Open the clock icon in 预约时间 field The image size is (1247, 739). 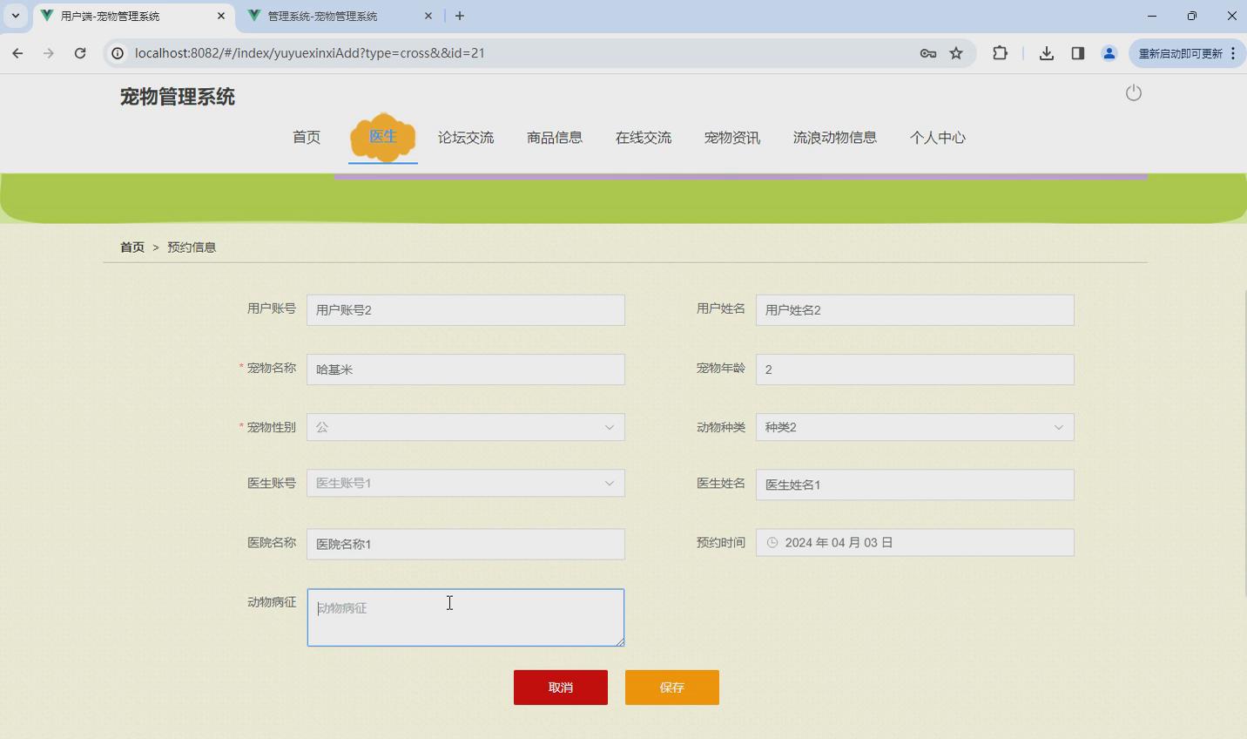point(773,542)
